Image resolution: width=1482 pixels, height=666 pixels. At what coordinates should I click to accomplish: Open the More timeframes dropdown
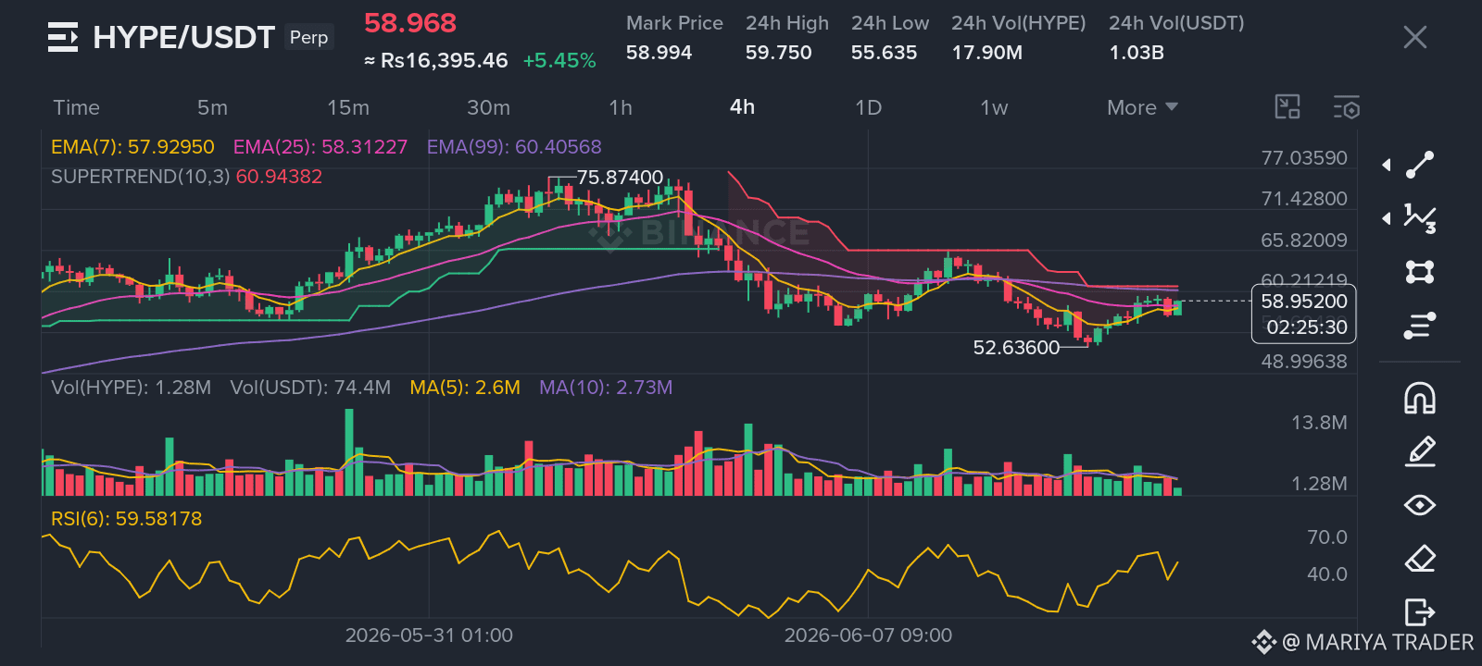pos(1142,107)
